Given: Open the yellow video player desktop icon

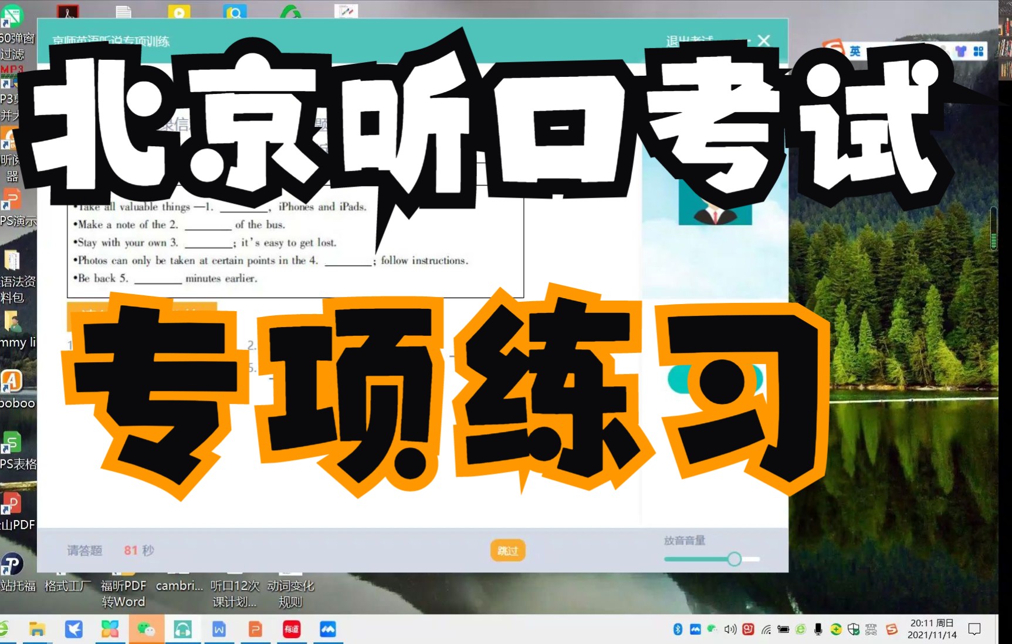Looking at the screenshot, I should (179, 11).
